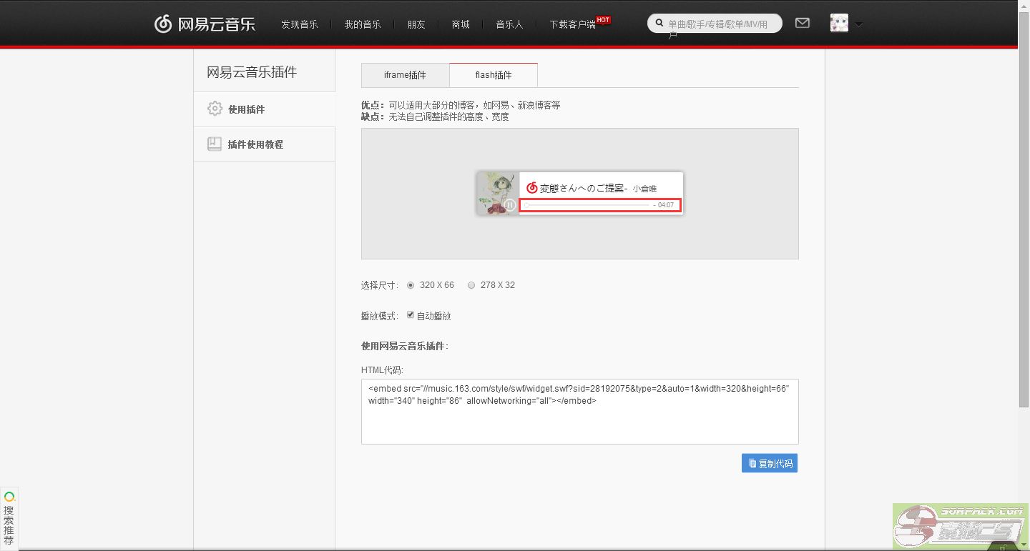1030x551 pixels.
Task: Toggle the 自动播放 checkbox
Action: click(x=411, y=315)
